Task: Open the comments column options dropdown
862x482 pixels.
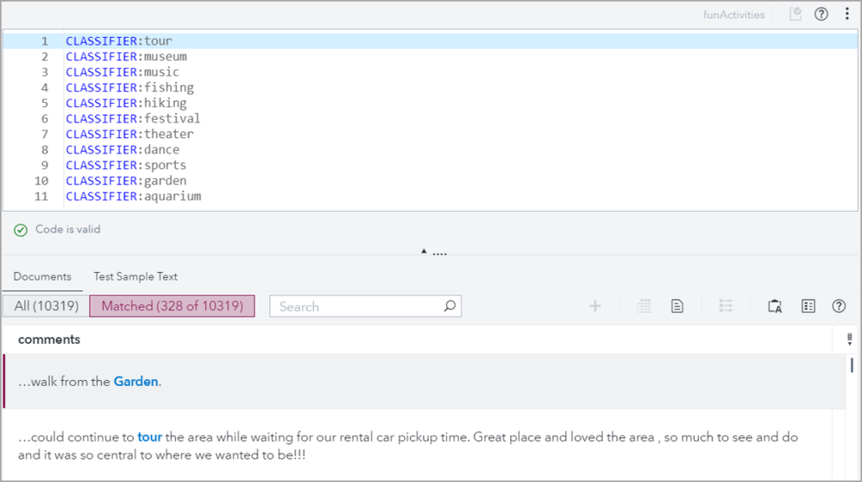Action: 850,339
